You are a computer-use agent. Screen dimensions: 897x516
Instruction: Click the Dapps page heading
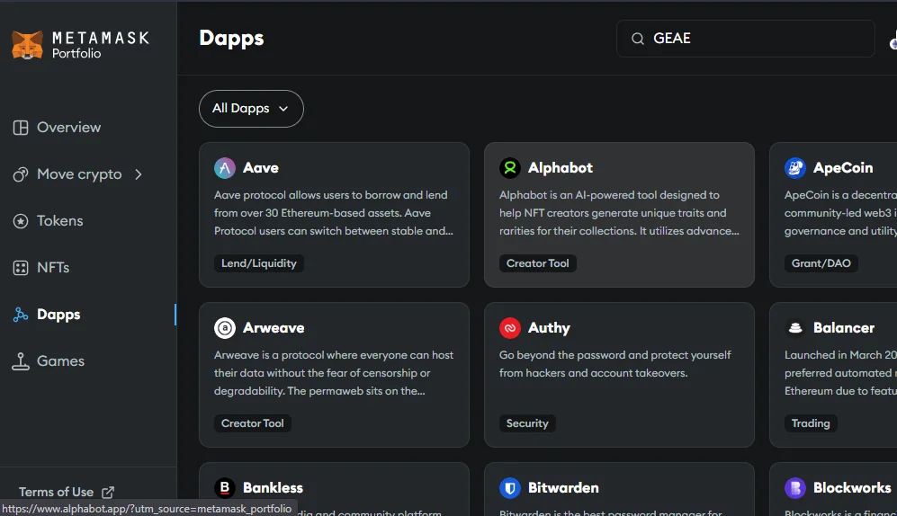(231, 39)
